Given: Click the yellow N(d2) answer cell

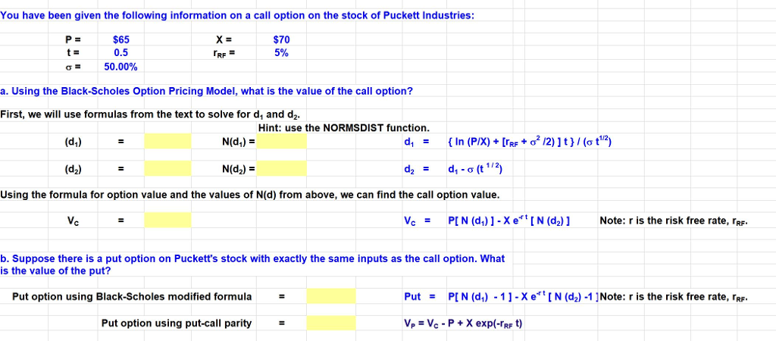Looking at the screenshot, I should [282, 168].
